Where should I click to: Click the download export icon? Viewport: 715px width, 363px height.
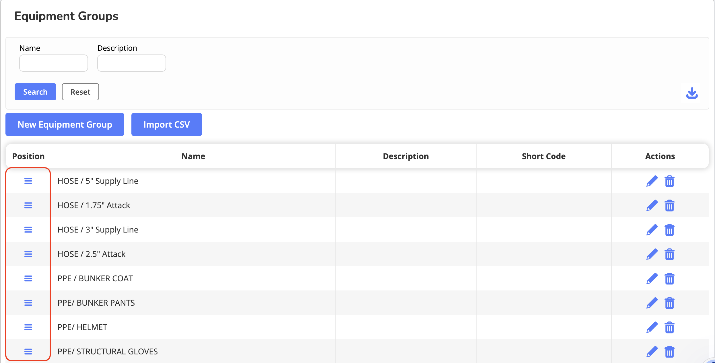pyautogui.click(x=692, y=93)
